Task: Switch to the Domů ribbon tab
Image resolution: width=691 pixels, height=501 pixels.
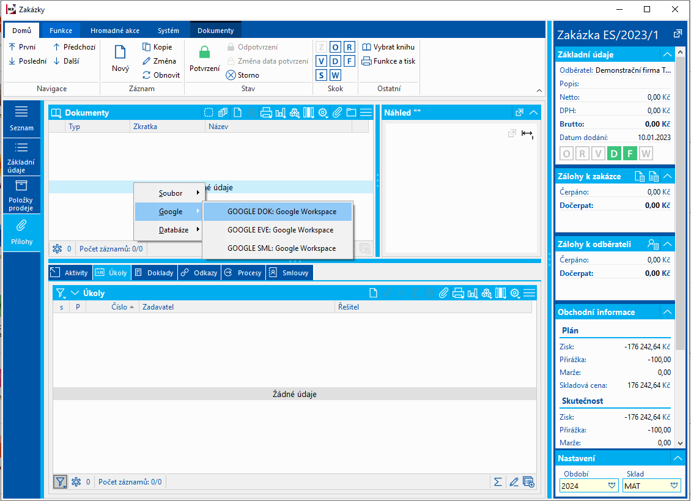Action: (21, 31)
